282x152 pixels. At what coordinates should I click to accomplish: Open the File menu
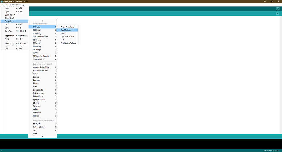pyautogui.click(x=2, y=5)
